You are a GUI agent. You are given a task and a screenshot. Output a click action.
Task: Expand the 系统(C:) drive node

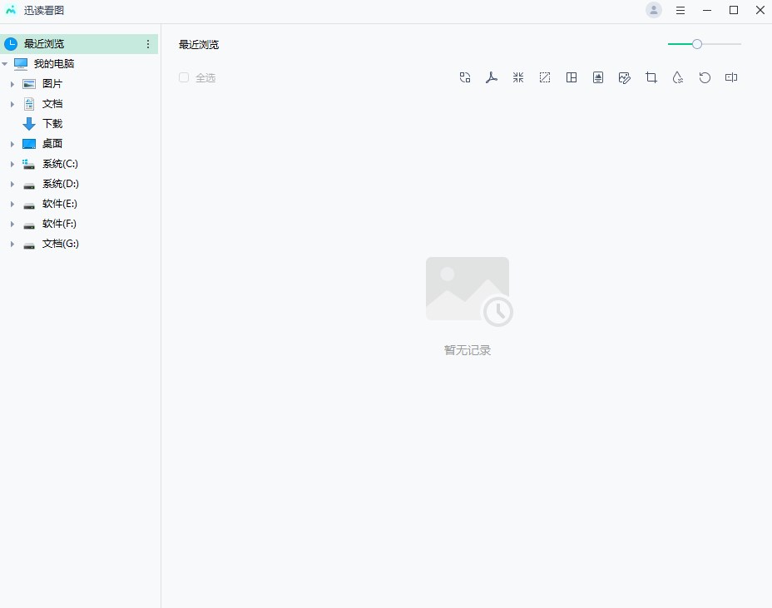click(x=12, y=164)
